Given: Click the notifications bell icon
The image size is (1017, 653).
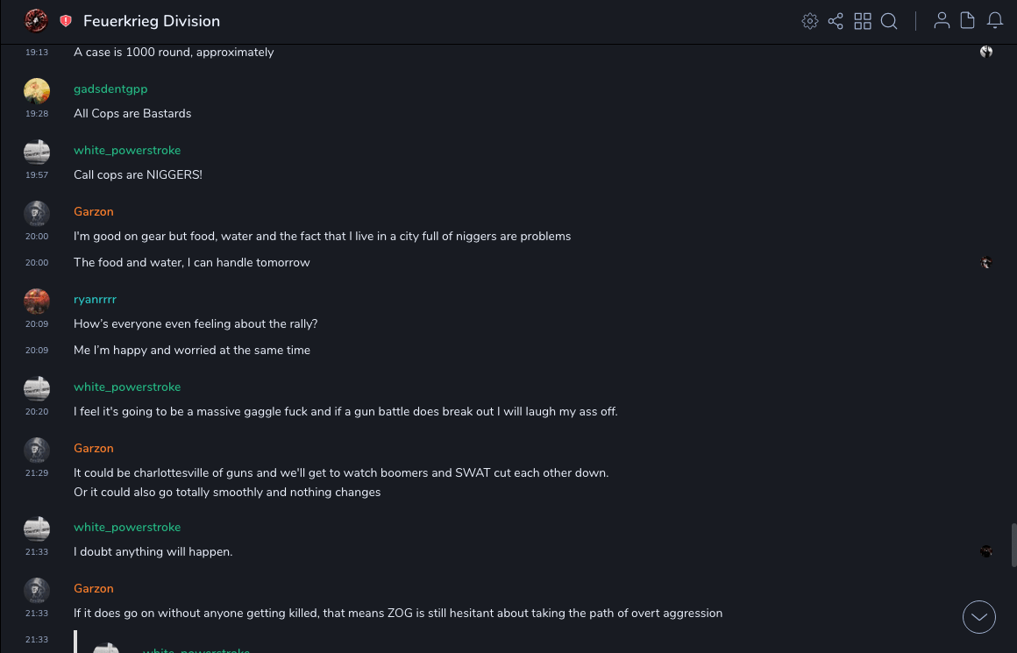Looking at the screenshot, I should [995, 21].
